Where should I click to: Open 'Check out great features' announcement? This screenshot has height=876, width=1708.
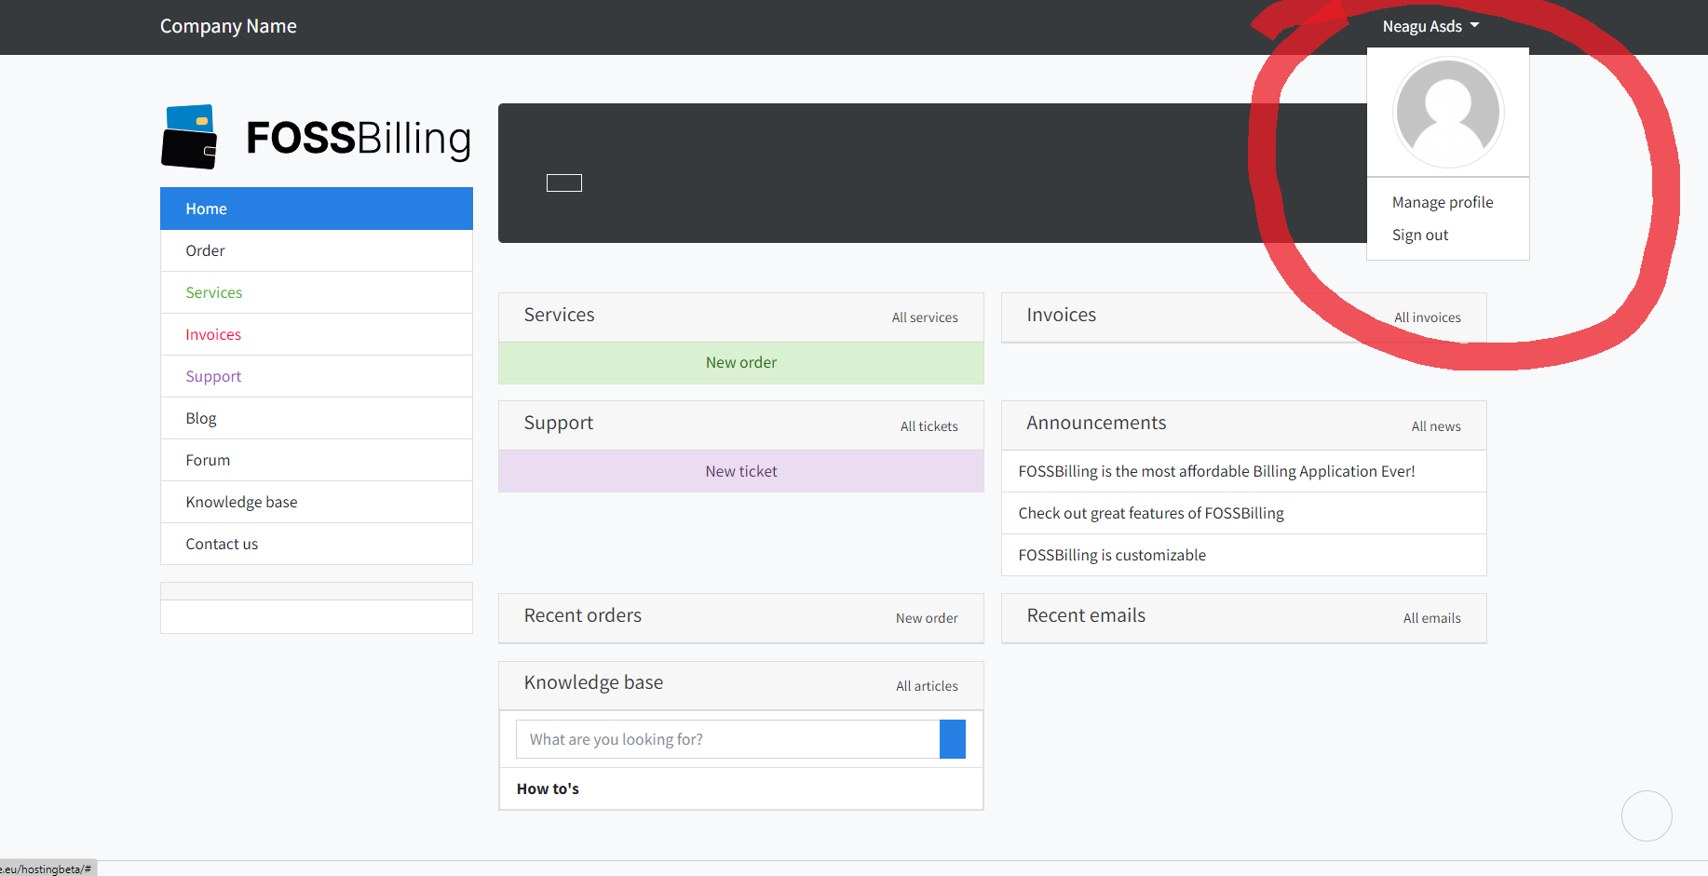[1244, 513]
